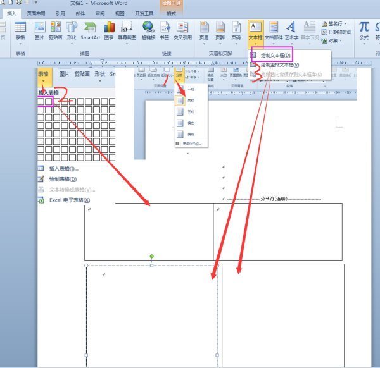The image size is (380, 368).
Task: Click the 图片 (Picture) icon in ribbon
Action: pyautogui.click(x=39, y=30)
